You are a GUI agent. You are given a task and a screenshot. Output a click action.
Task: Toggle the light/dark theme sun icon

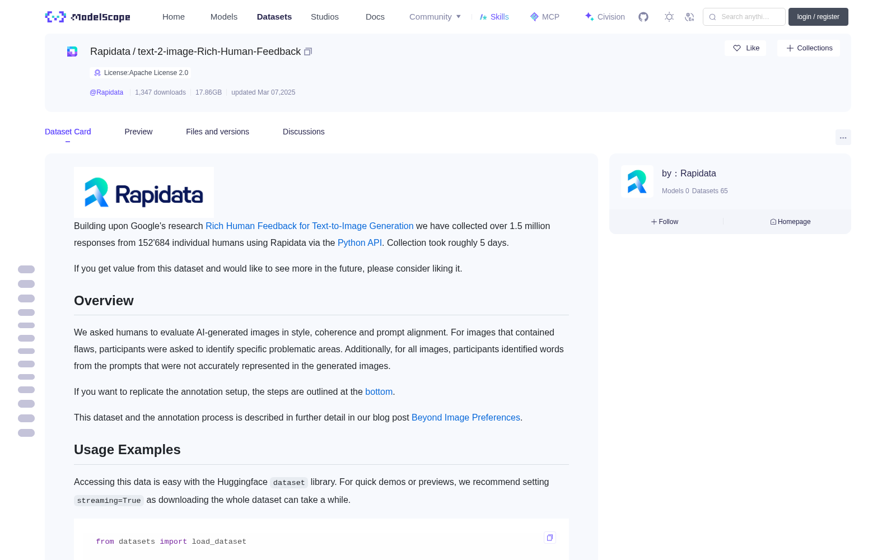click(x=669, y=17)
